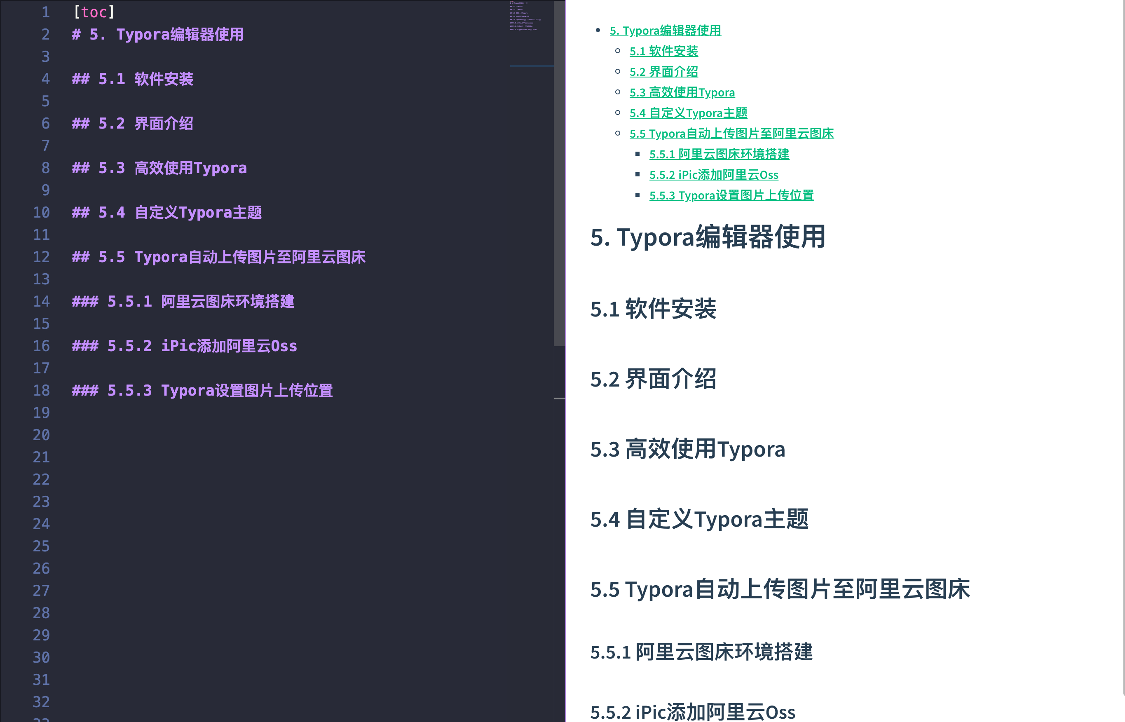Open TOC link 5.5.3 Typora设置图片上传位置
This screenshot has height=722, width=1125.
click(731, 195)
